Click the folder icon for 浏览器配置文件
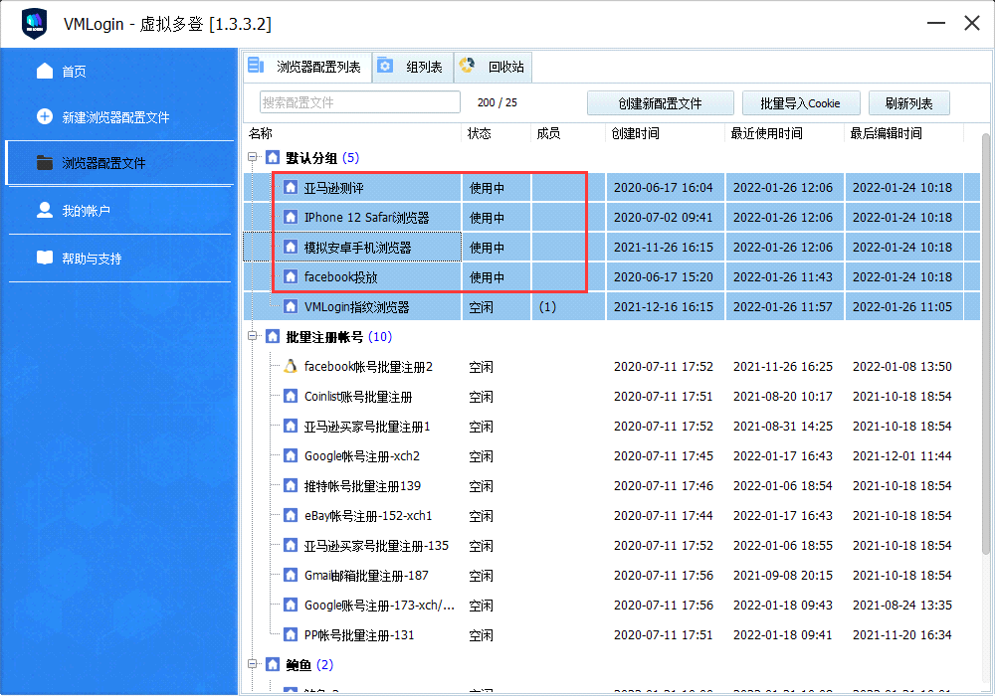The image size is (995, 696). pos(45,163)
